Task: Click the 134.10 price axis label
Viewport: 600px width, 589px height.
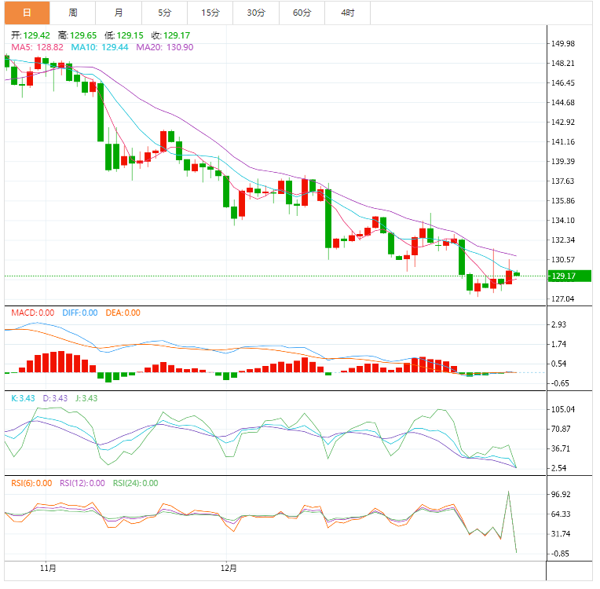Action: pos(562,221)
